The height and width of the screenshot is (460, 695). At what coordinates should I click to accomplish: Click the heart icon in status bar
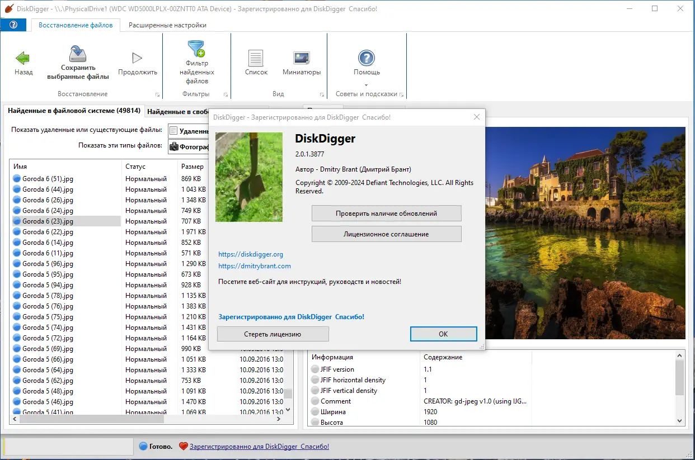(x=183, y=446)
